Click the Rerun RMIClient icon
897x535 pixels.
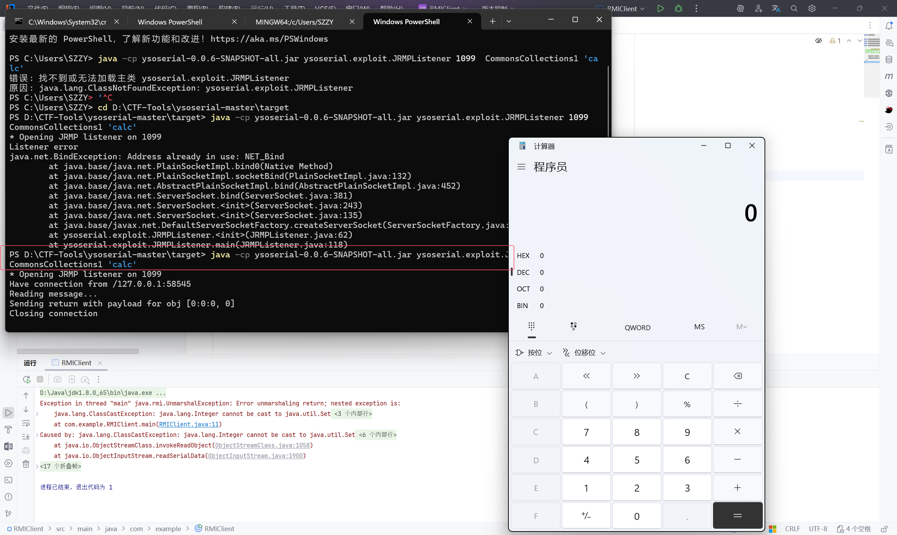click(26, 379)
